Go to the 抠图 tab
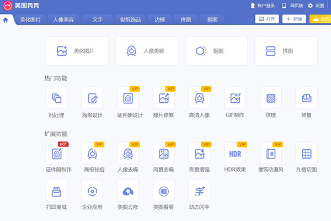This screenshot has width=331, height=221. (x=212, y=19)
